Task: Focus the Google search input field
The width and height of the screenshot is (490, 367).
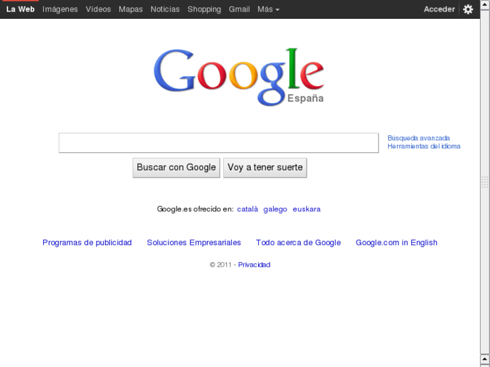Action: (219, 143)
